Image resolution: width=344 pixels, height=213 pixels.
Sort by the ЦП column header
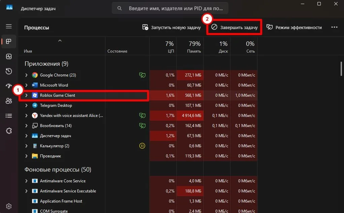[163, 46]
